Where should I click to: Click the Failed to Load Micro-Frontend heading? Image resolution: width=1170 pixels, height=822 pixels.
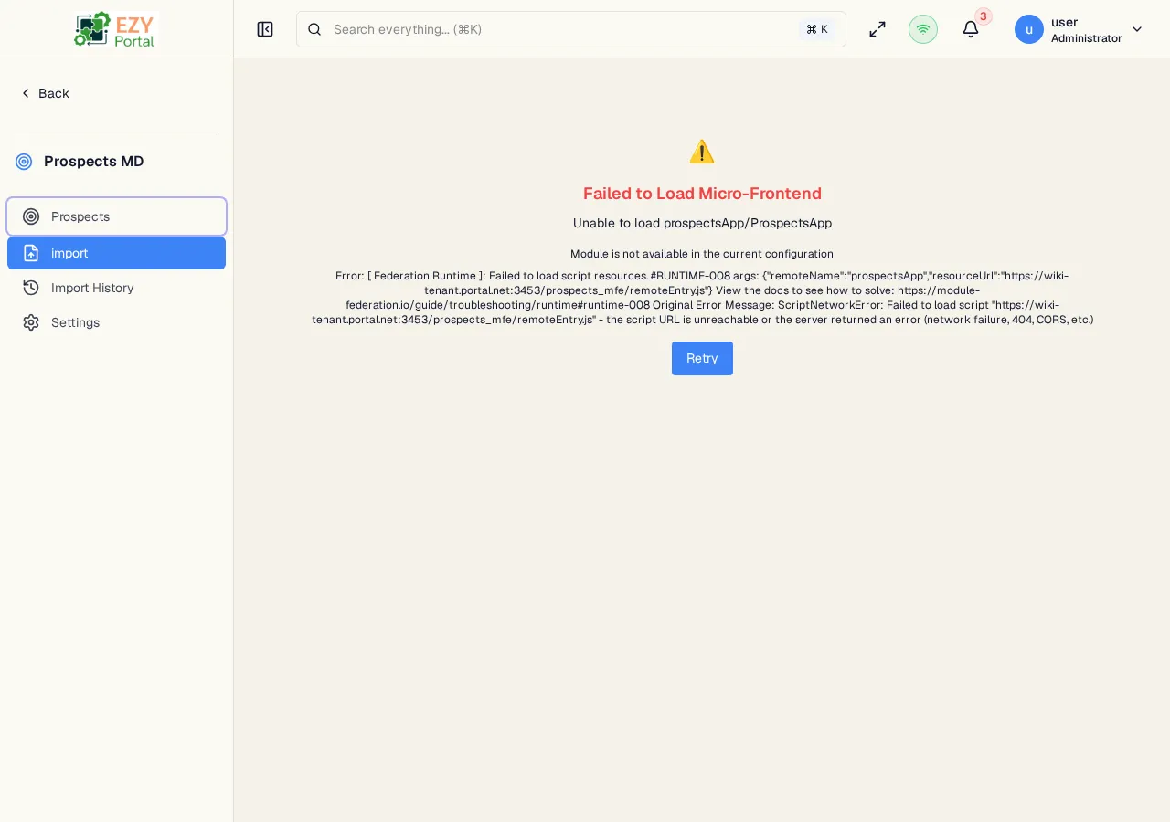point(702,194)
